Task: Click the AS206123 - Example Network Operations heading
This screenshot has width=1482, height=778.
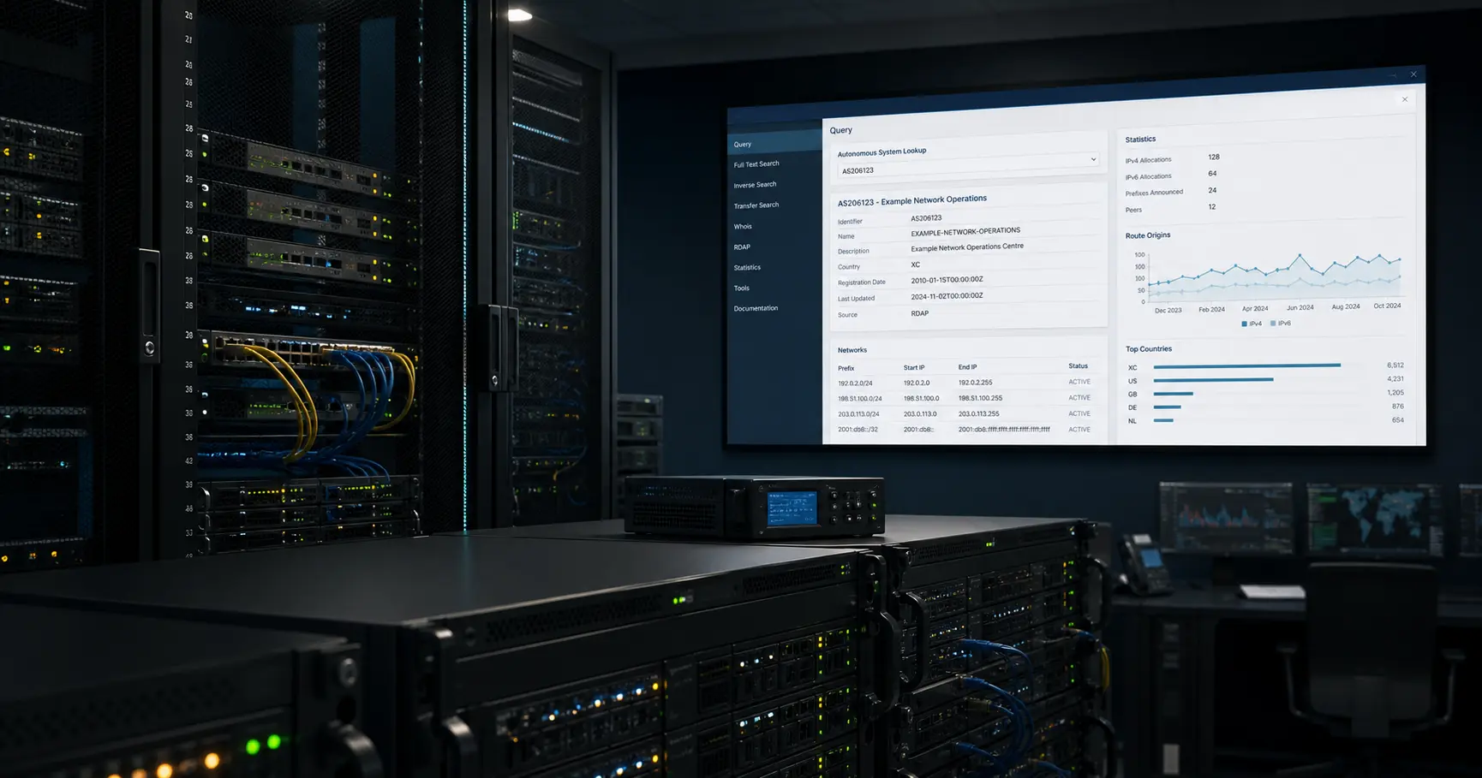Action: [x=911, y=200]
